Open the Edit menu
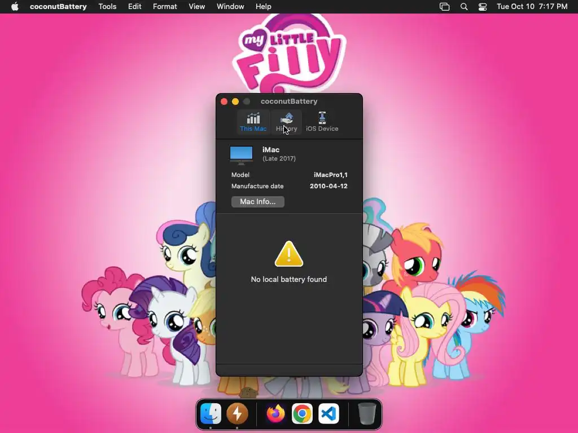Viewport: 578px width, 433px height. pos(134,7)
